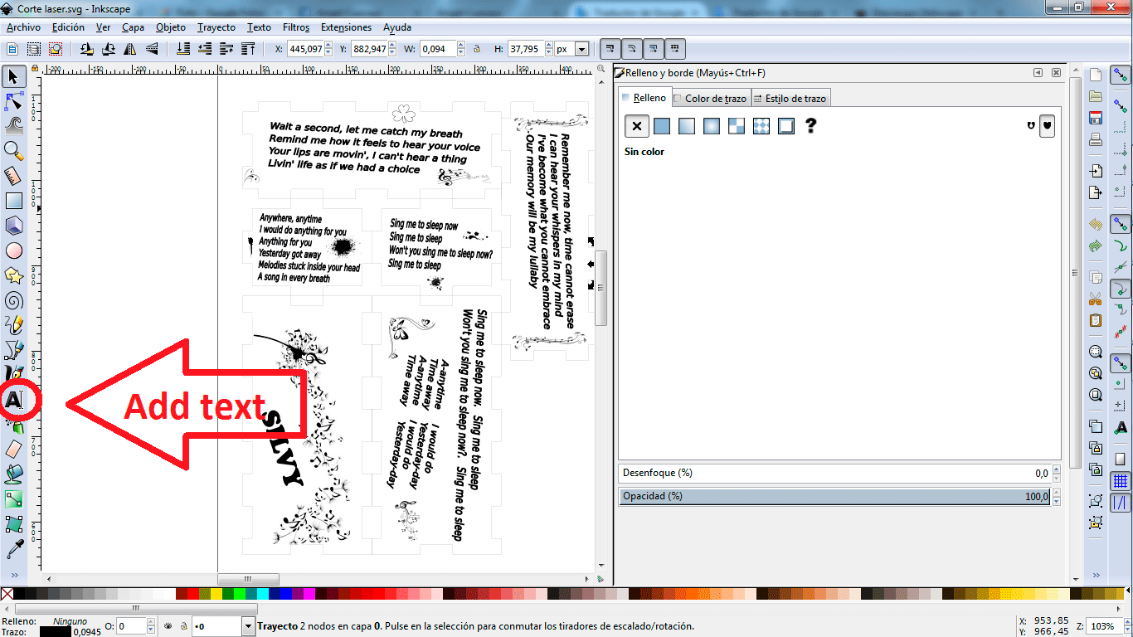Select the Zoom tool in toolbox
The width and height of the screenshot is (1133, 637).
(13, 150)
